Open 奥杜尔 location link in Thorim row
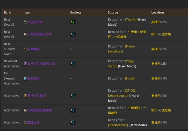This screenshot has height=131, width=188. tap(156, 22)
